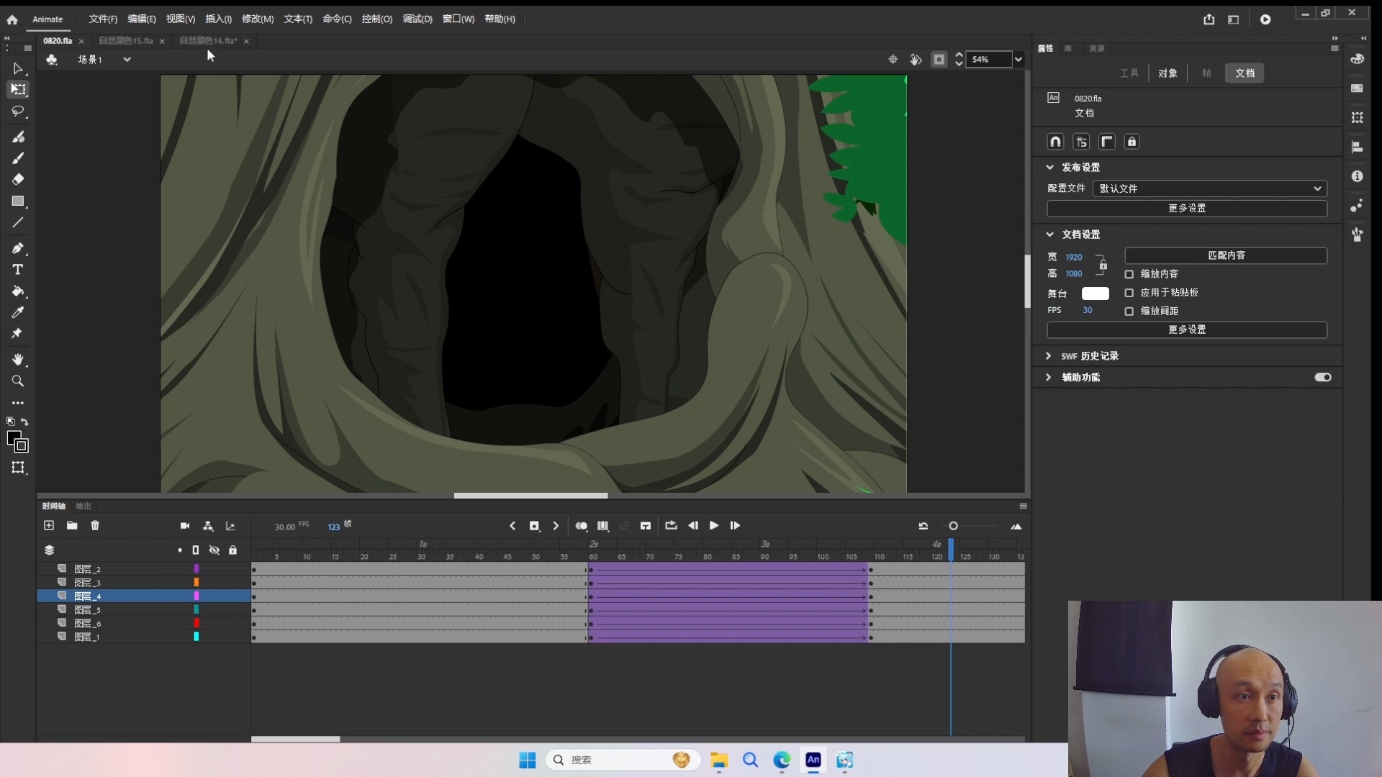
Task: Toggle the 辅助功能 switch
Action: (x=1322, y=377)
